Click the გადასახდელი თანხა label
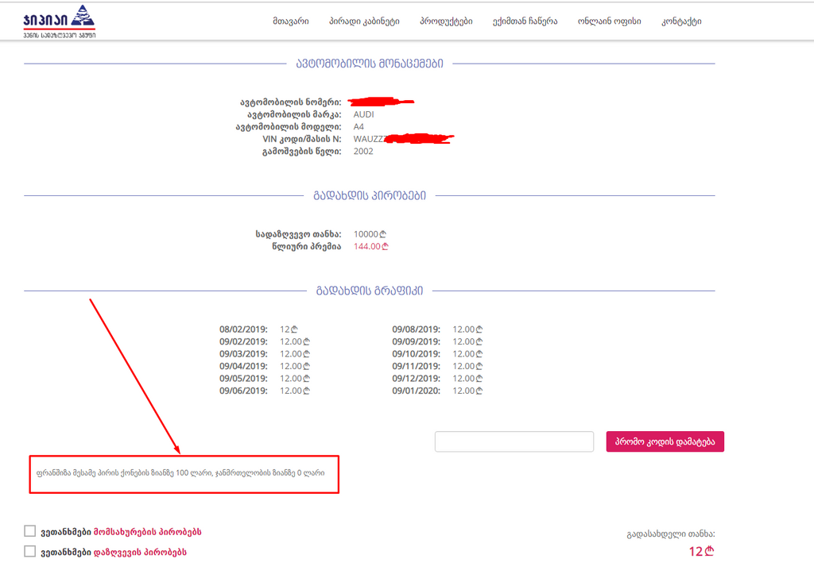Screen dimensions: 814x574 pos(671,534)
